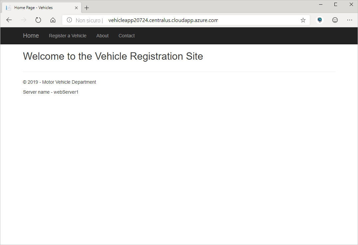This screenshot has height=245, width=358.
Task: Open the browser settings ellipsis menu
Action: [350, 20]
